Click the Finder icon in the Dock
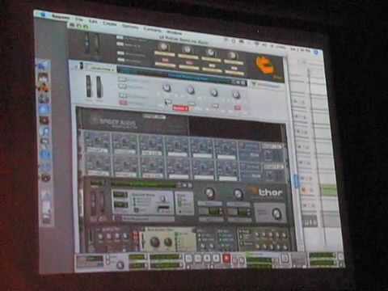This screenshot has width=388, height=291. 43,65
